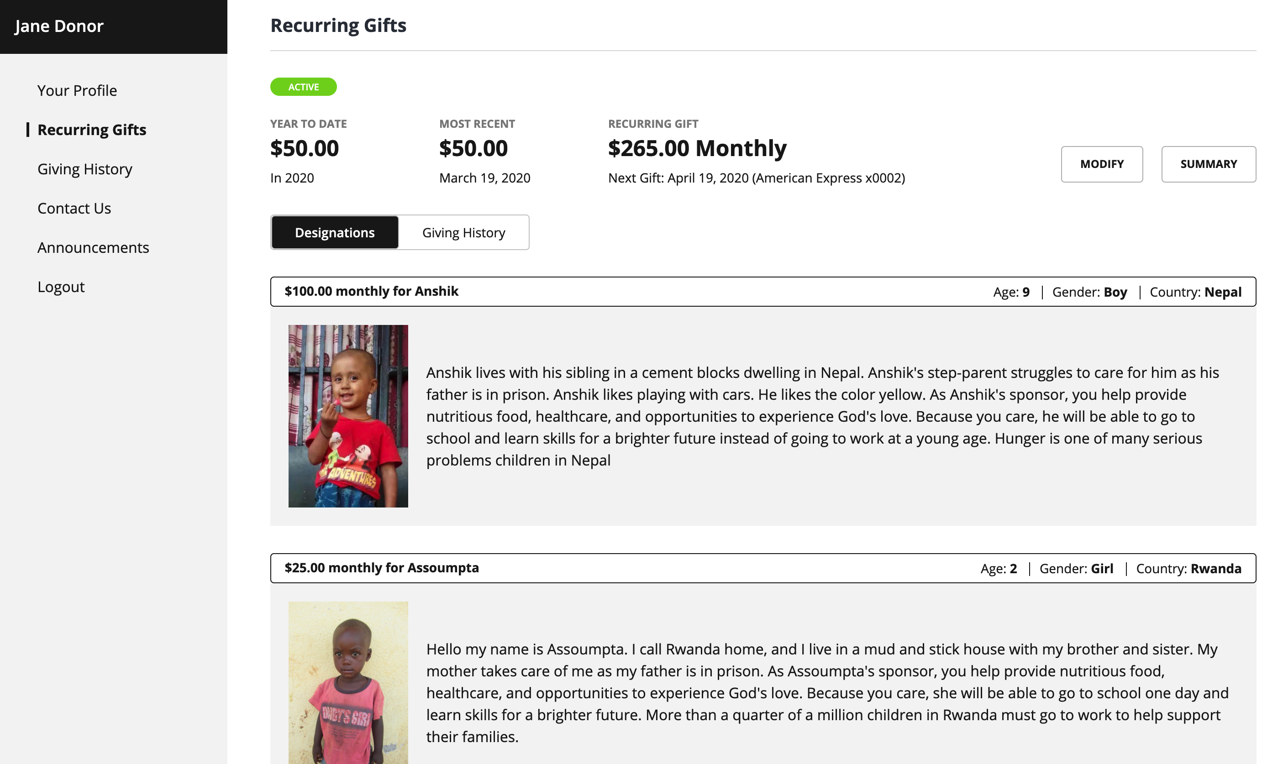Open the Contact Us page
Viewport: 1283px width, 764px height.
[x=74, y=209]
